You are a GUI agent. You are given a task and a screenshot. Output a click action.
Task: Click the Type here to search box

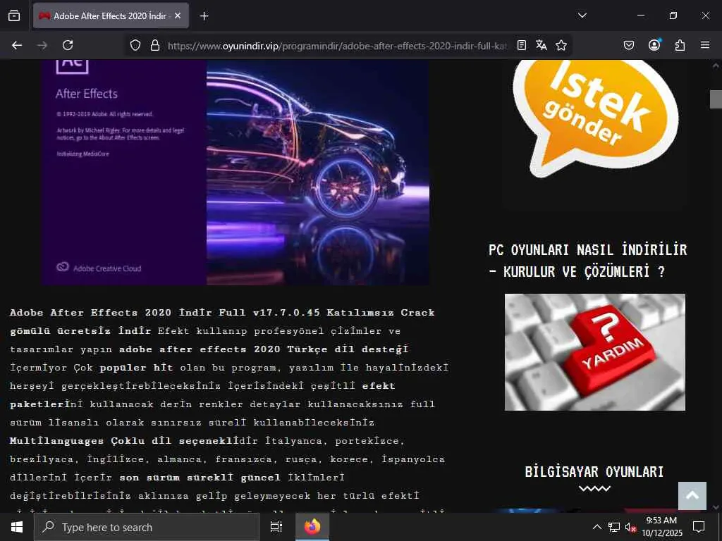coord(147,527)
